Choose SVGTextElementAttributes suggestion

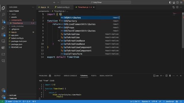90,31
